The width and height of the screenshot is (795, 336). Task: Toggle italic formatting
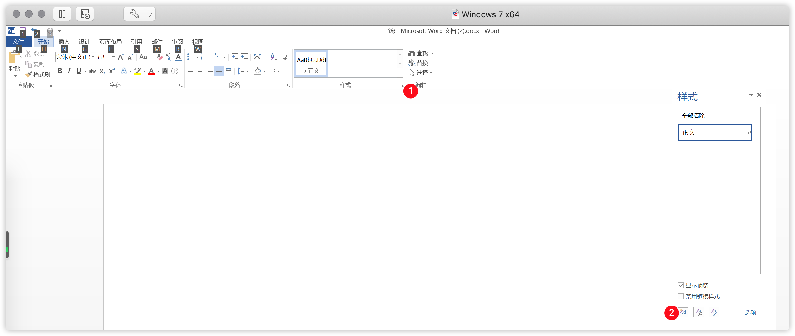(69, 71)
